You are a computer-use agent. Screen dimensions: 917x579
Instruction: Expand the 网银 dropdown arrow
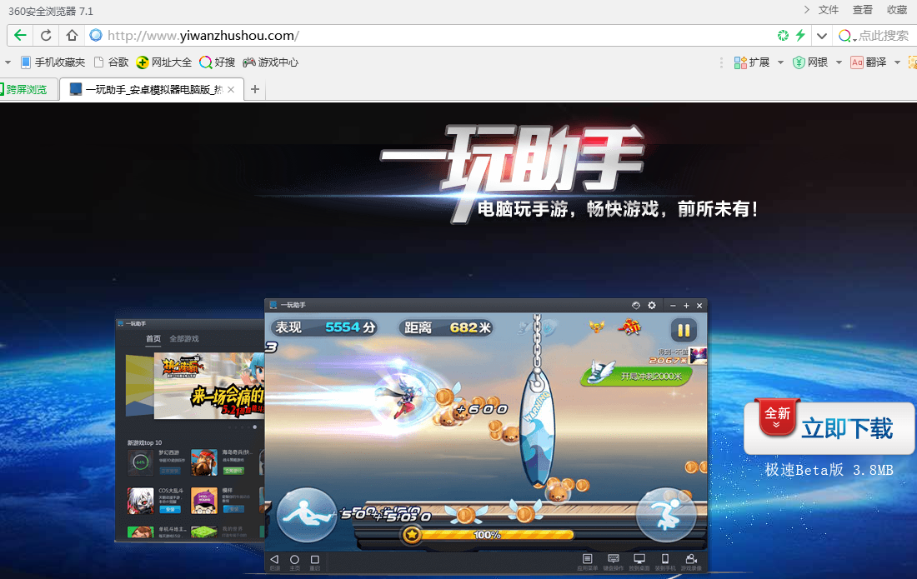[839, 62]
